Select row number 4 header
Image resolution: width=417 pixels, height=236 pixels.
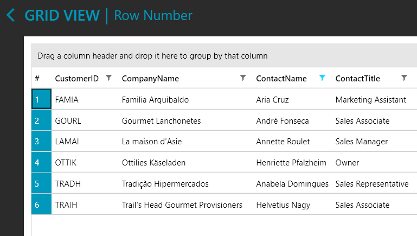[41, 163]
